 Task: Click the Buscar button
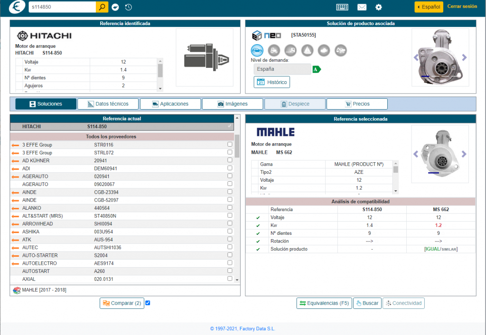tap(367, 303)
